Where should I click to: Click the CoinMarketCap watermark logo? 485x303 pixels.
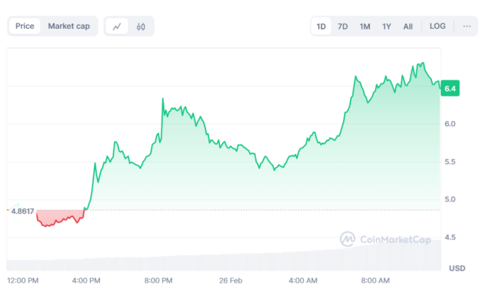pyautogui.click(x=386, y=239)
